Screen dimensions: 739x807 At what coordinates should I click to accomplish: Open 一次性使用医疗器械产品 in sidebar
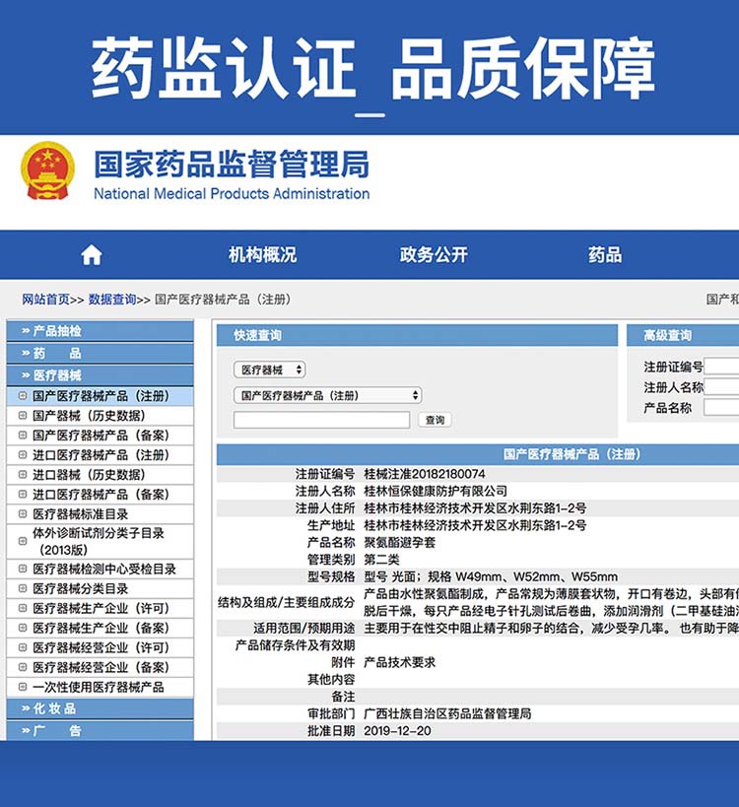(x=99, y=687)
